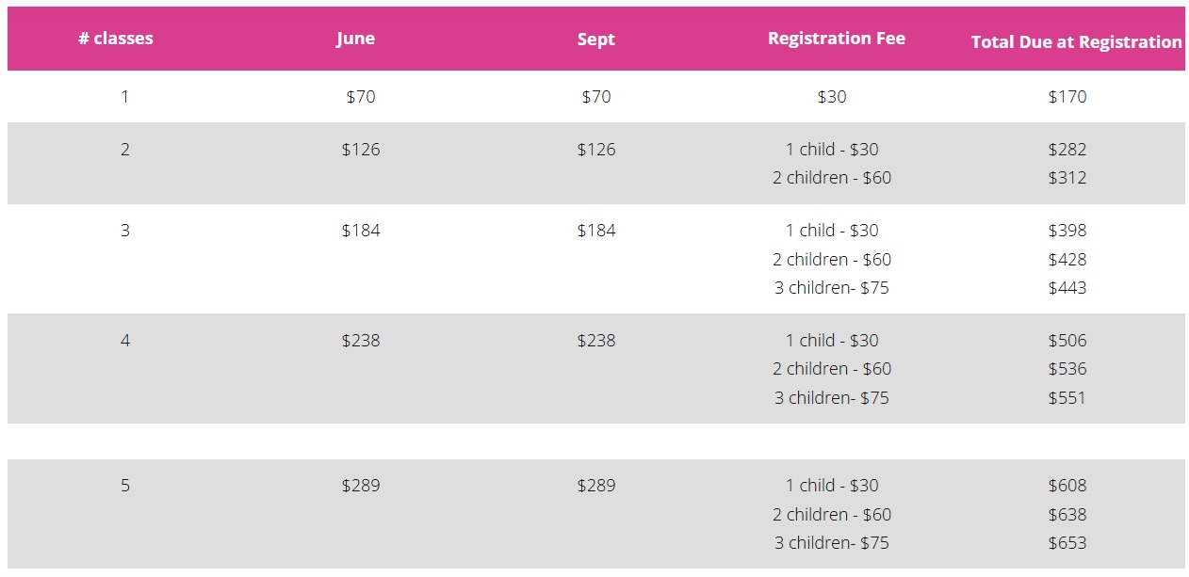Viewport: 1189px width, 577px height.
Task: Click the 'Sept' column header
Action: point(595,39)
